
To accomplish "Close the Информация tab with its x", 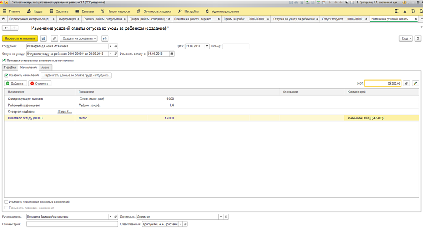I will 79,19.
